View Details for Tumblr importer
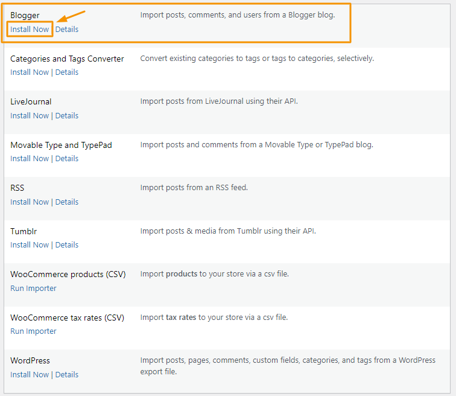Image resolution: width=456 pixels, height=396 pixels. coord(67,245)
